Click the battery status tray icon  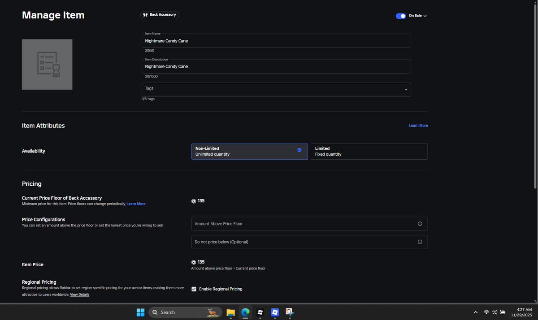click(503, 312)
